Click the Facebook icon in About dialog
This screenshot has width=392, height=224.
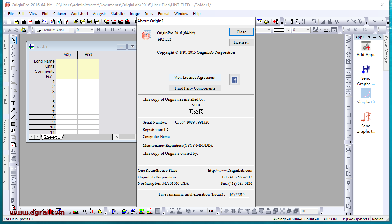pyautogui.click(x=235, y=80)
